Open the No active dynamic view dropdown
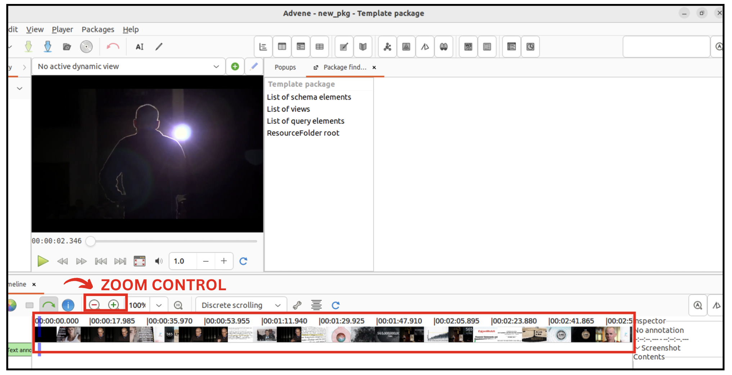The height and width of the screenshot is (375, 732). 128,66
